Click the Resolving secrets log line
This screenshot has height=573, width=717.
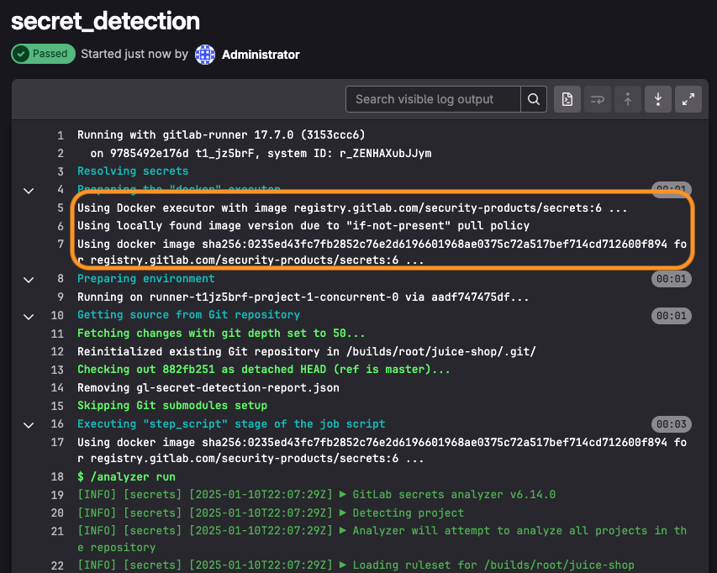click(133, 171)
